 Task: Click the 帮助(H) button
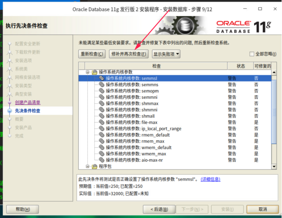point(22,209)
